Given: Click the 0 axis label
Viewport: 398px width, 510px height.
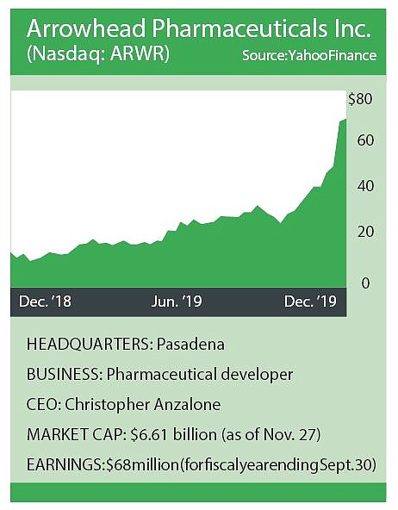Looking at the screenshot, I should pyautogui.click(x=365, y=283).
